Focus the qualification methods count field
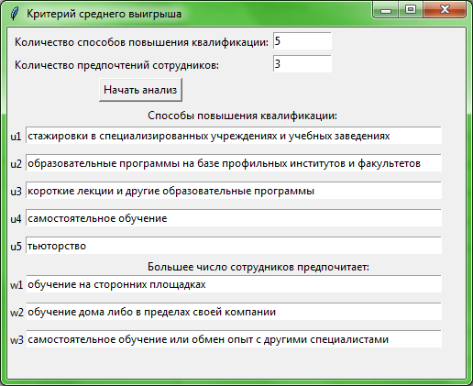 tap(302, 41)
